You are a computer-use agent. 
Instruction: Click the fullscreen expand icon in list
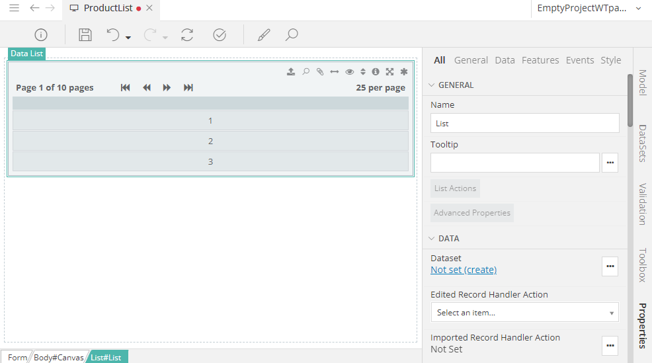(390, 72)
